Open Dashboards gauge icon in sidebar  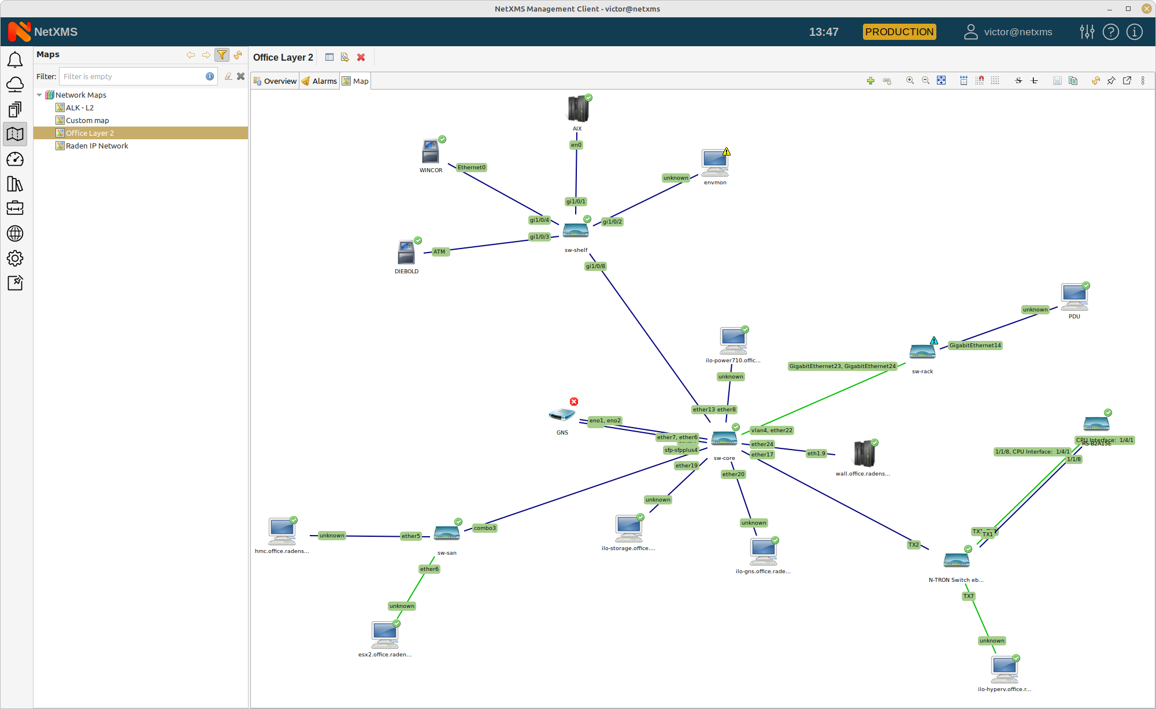coord(15,159)
